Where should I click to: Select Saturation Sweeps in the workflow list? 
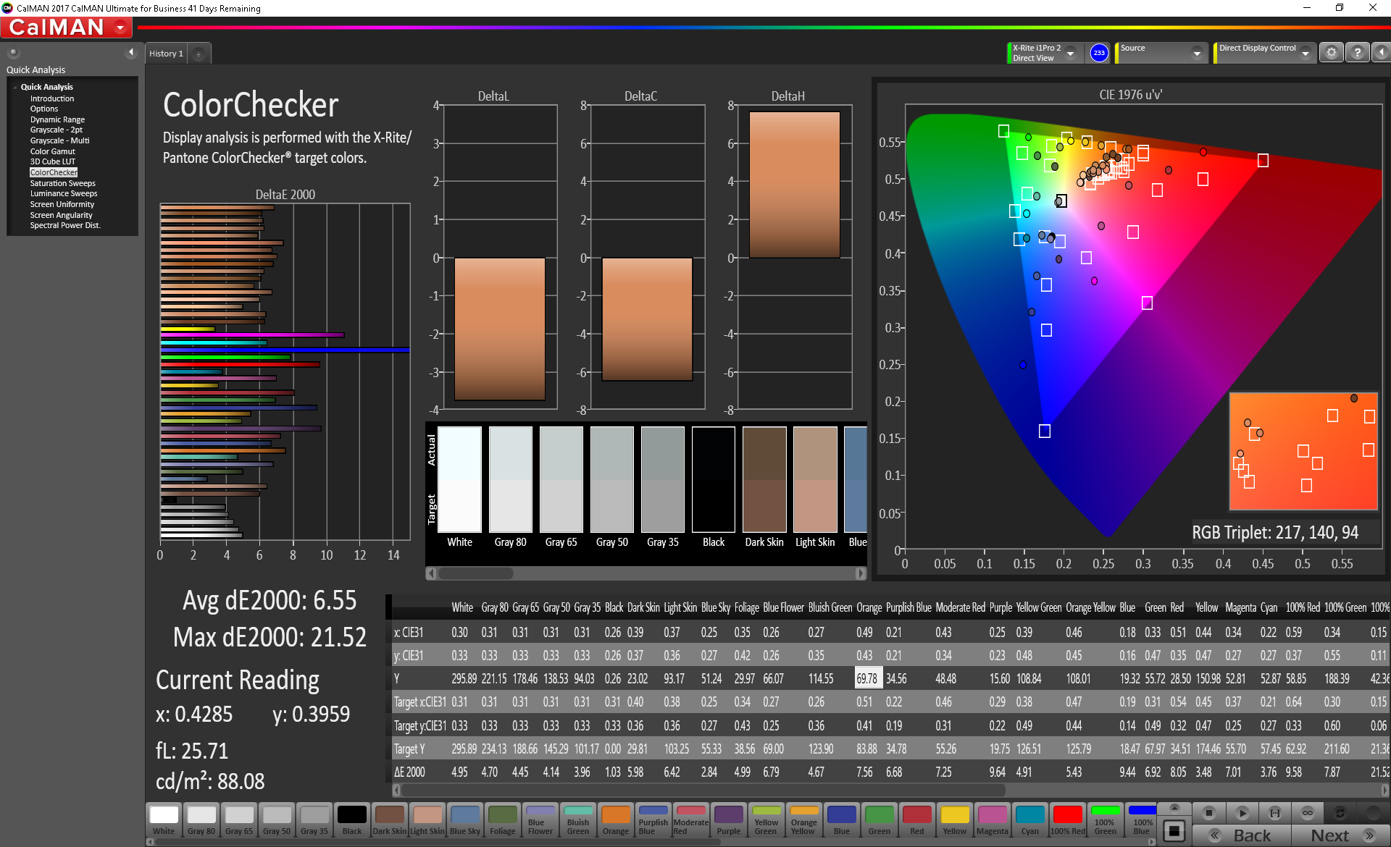(62, 183)
